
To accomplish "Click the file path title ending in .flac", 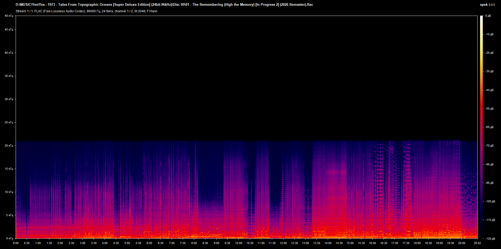I will [164, 5].
